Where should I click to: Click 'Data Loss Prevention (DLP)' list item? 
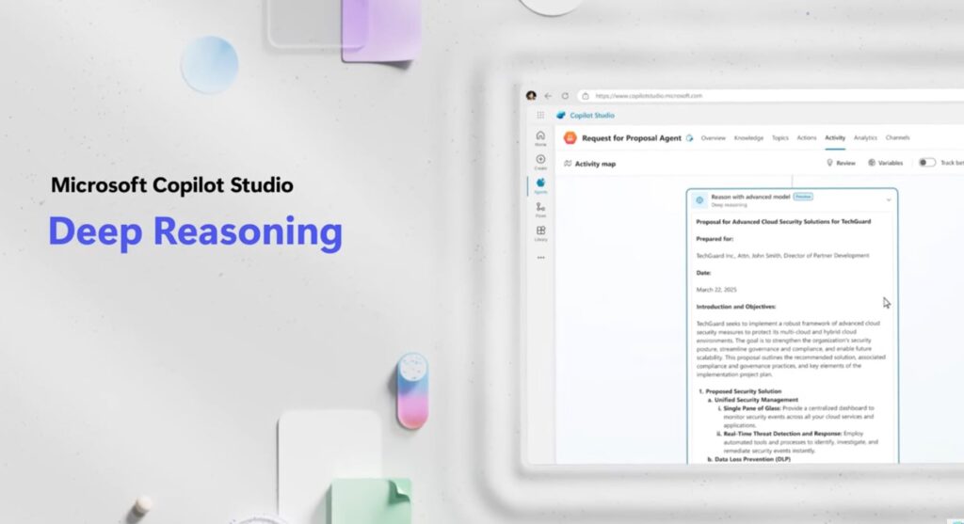[x=752, y=459]
